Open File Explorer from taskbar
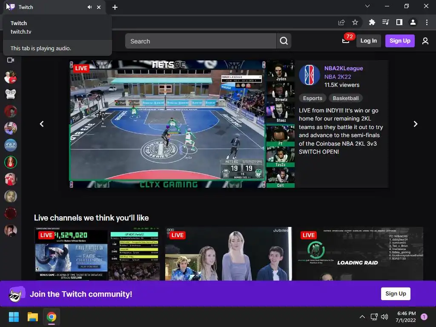Image resolution: width=436 pixels, height=327 pixels. click(x=32, y=317)
